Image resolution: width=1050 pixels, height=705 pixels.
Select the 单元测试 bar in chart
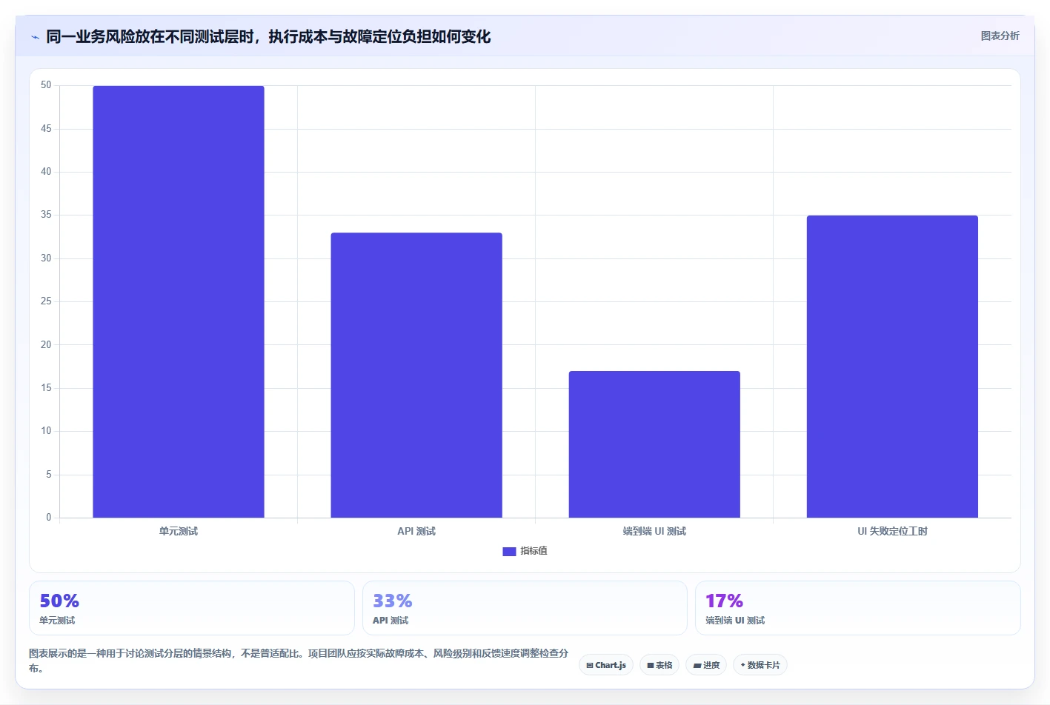tap(179, 301)
